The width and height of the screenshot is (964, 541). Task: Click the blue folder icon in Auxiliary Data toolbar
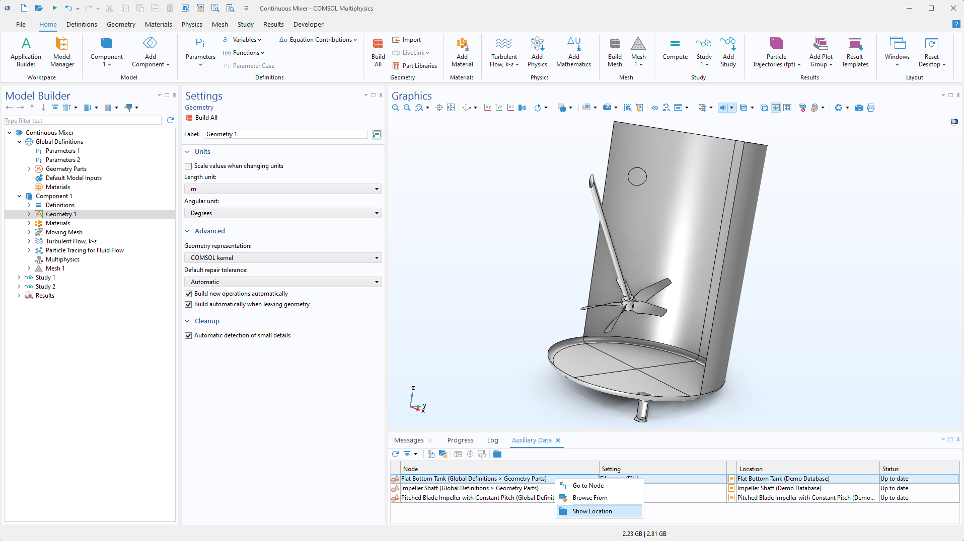click(497, 454)
